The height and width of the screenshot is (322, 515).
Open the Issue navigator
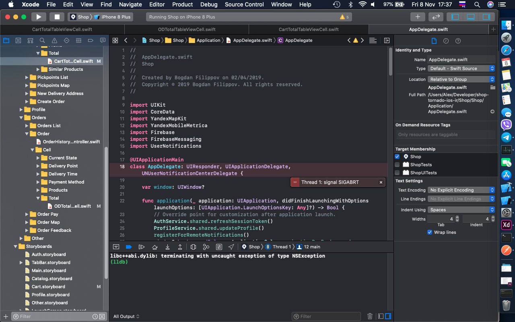[54, 40]
